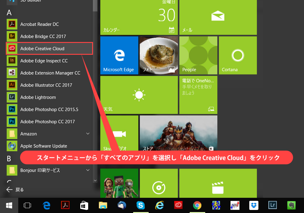This screenshot has width=304, height=213.
Task: Open the Xbox avatars tile
Action: (119, 183)
